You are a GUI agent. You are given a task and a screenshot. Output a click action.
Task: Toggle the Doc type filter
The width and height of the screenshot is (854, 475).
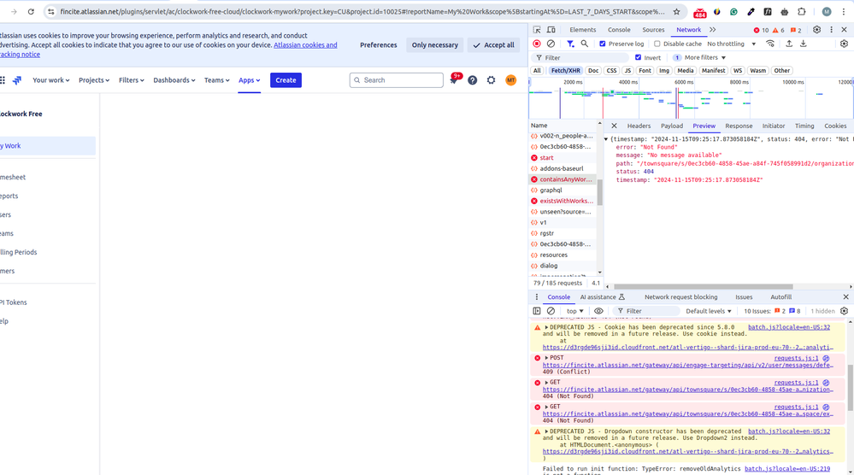point(593,71)
